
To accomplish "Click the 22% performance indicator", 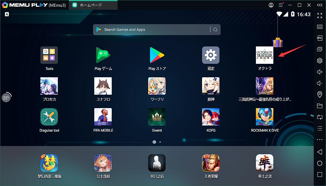I will [6, 97].
